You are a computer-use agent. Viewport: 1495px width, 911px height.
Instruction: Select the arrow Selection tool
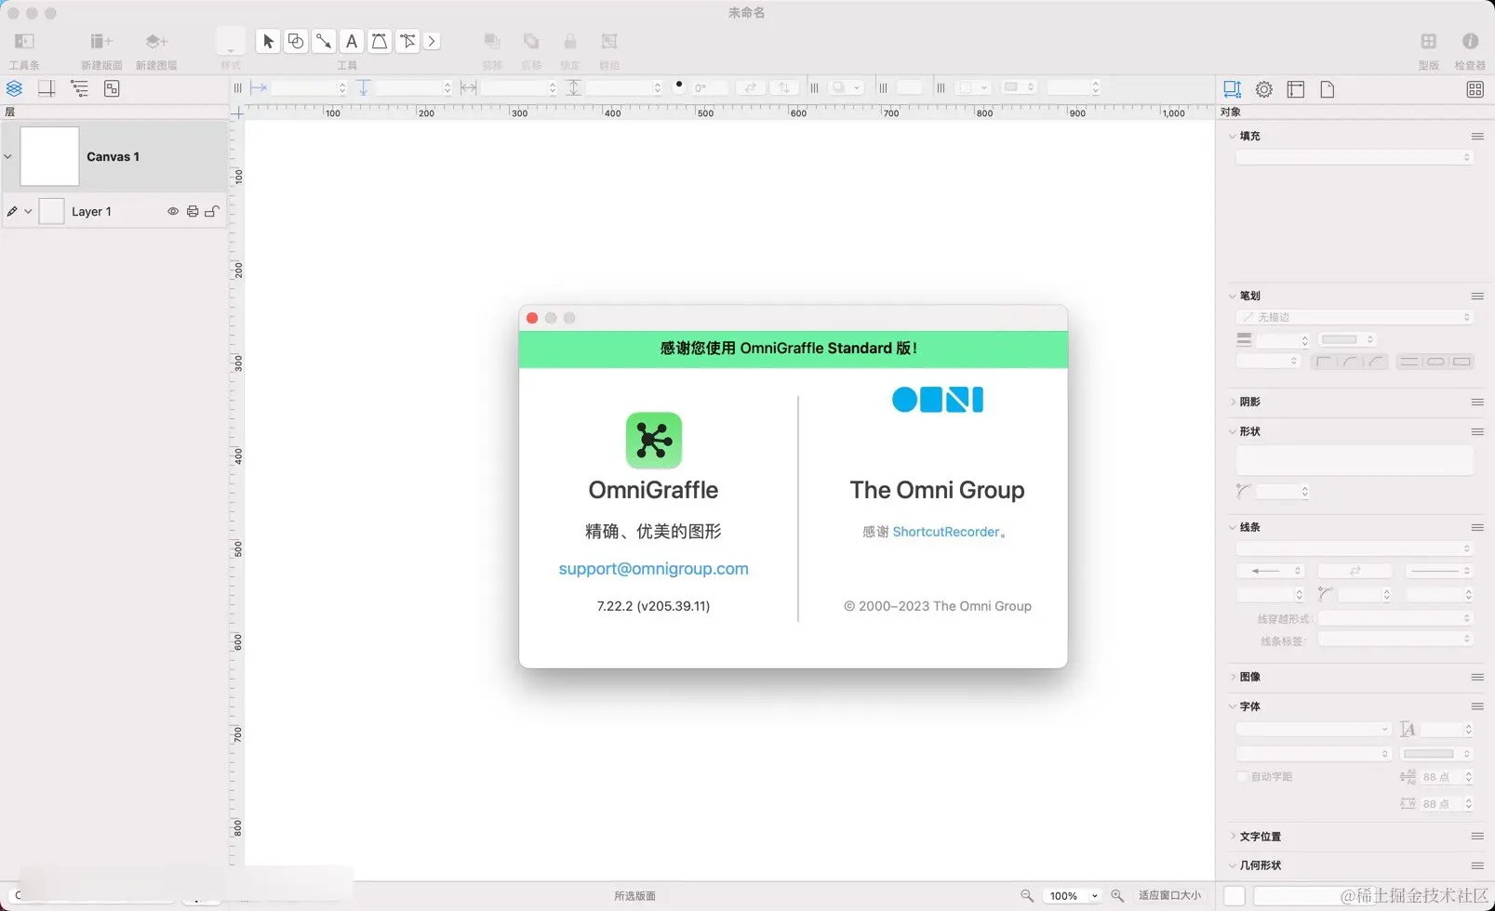click(x=268, y=41)
